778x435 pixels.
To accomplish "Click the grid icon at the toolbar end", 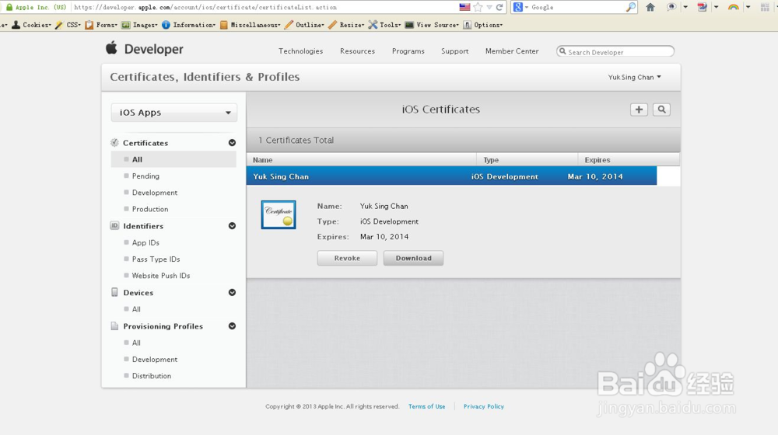I will [765, 7].
